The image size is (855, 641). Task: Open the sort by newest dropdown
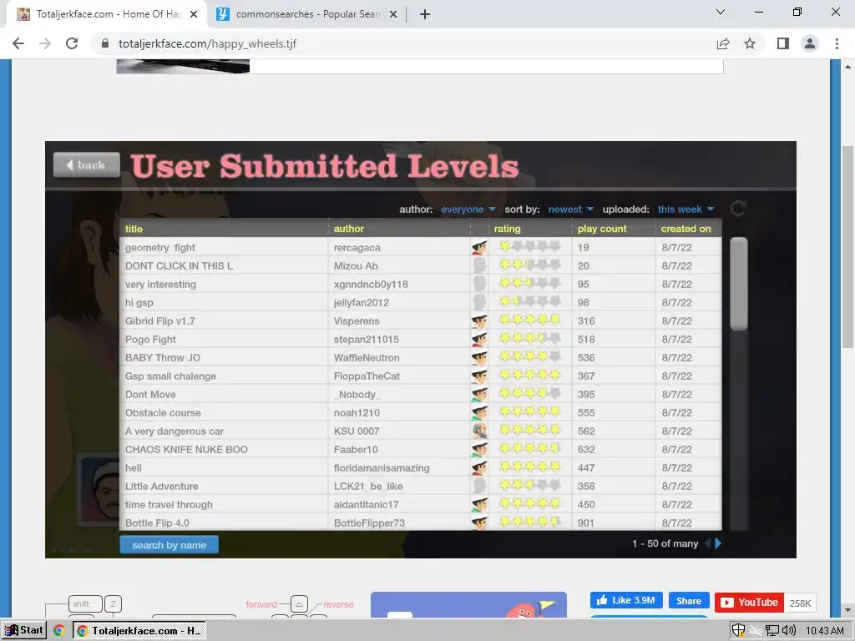coord(570,209)
